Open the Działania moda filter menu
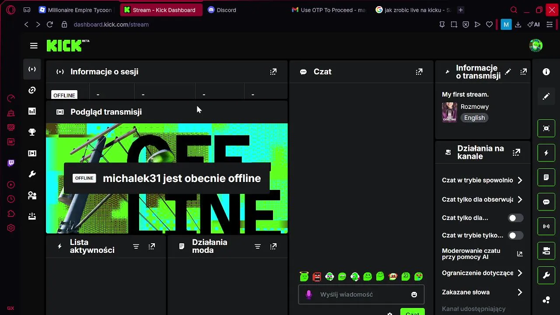This screenshot has height=315, width=560. coord(258,246)
